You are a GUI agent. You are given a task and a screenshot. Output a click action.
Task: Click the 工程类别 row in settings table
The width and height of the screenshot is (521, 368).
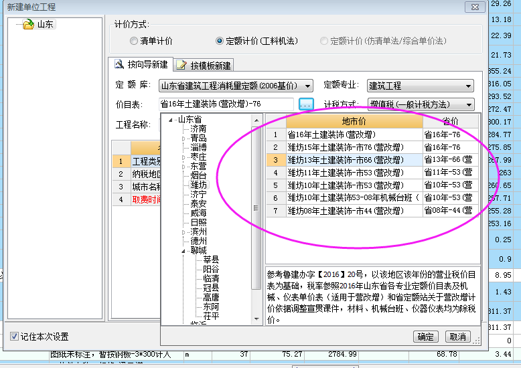point(137,161)
